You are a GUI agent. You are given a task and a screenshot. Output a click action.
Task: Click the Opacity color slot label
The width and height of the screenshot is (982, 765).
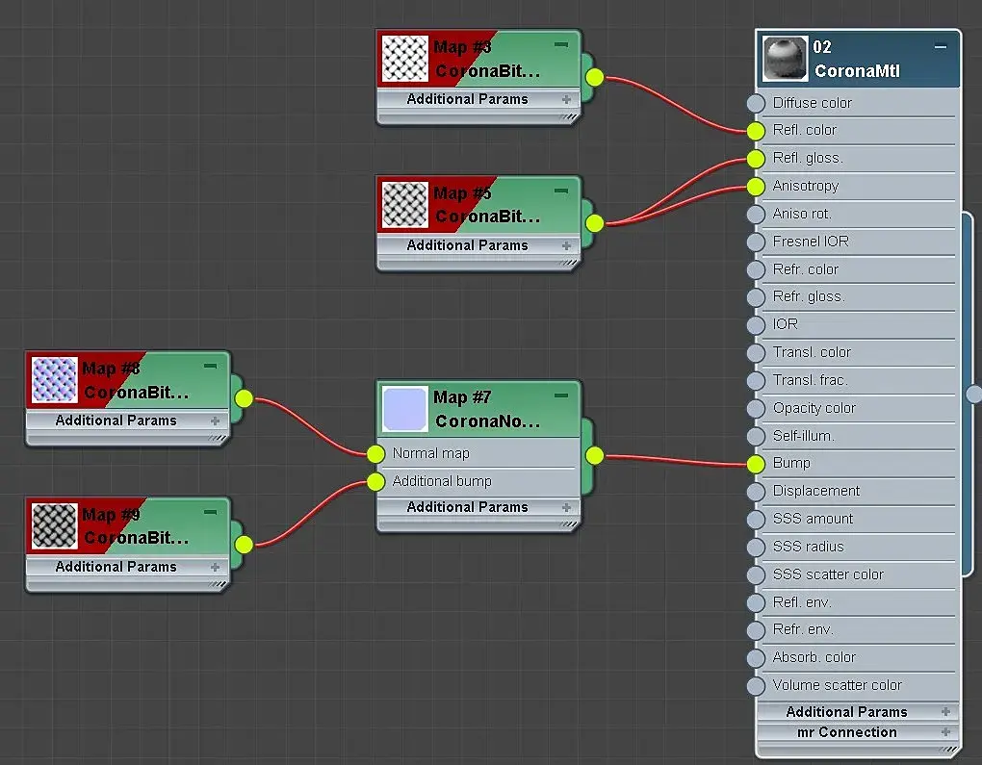click(x=814, y=408)
